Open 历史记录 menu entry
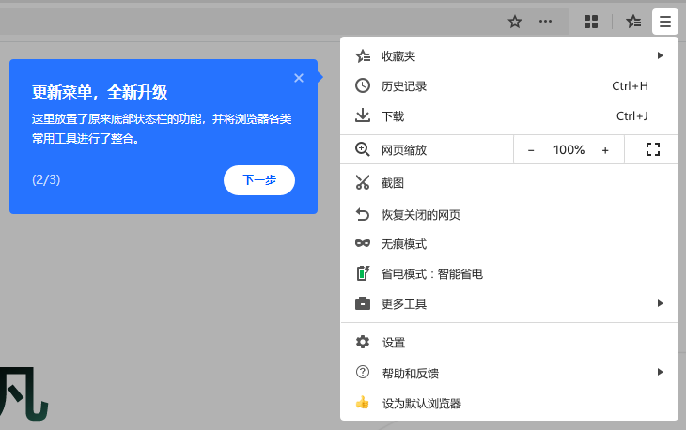 point(509,86)
